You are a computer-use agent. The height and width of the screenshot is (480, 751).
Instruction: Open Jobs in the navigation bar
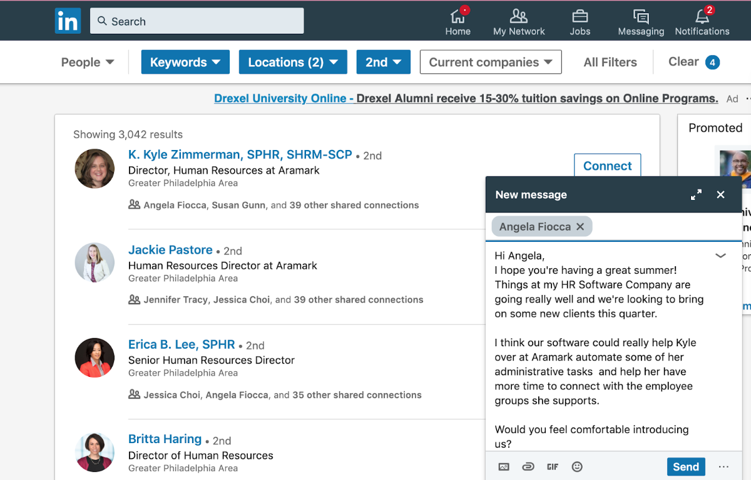coord(580,21)
